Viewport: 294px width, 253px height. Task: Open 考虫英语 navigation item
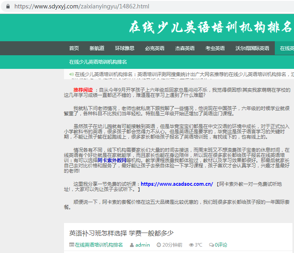[215, 48]
